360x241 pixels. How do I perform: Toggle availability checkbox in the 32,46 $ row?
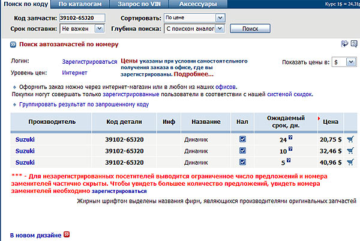coord(242,150)
